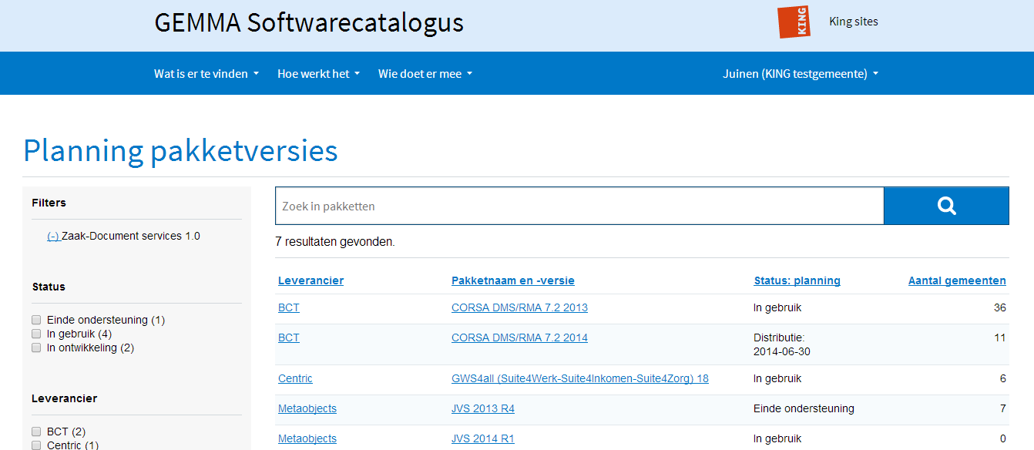Check the BCT leverancier checkbox
This screenshot has height=450, width=1034.
(36, 432)
